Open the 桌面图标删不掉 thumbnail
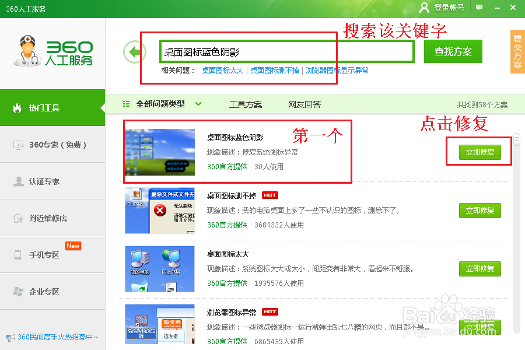Viewport: 525px width, 350px height. 160,211
